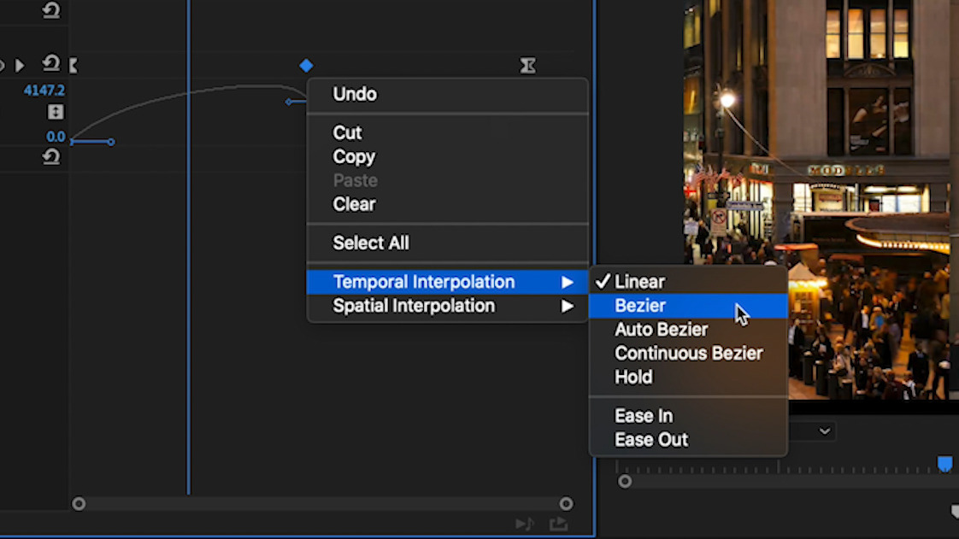
Task: Go to next keyframe arrow
Action: [20, 65]
